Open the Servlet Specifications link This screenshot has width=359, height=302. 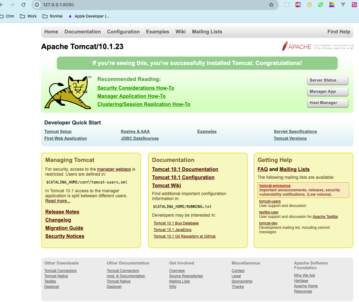[295, 131]
